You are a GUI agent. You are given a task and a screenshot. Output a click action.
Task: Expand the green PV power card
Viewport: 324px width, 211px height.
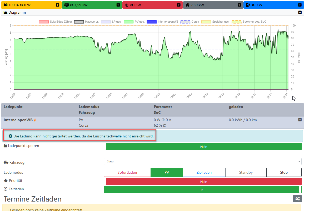tap(118, 5)
